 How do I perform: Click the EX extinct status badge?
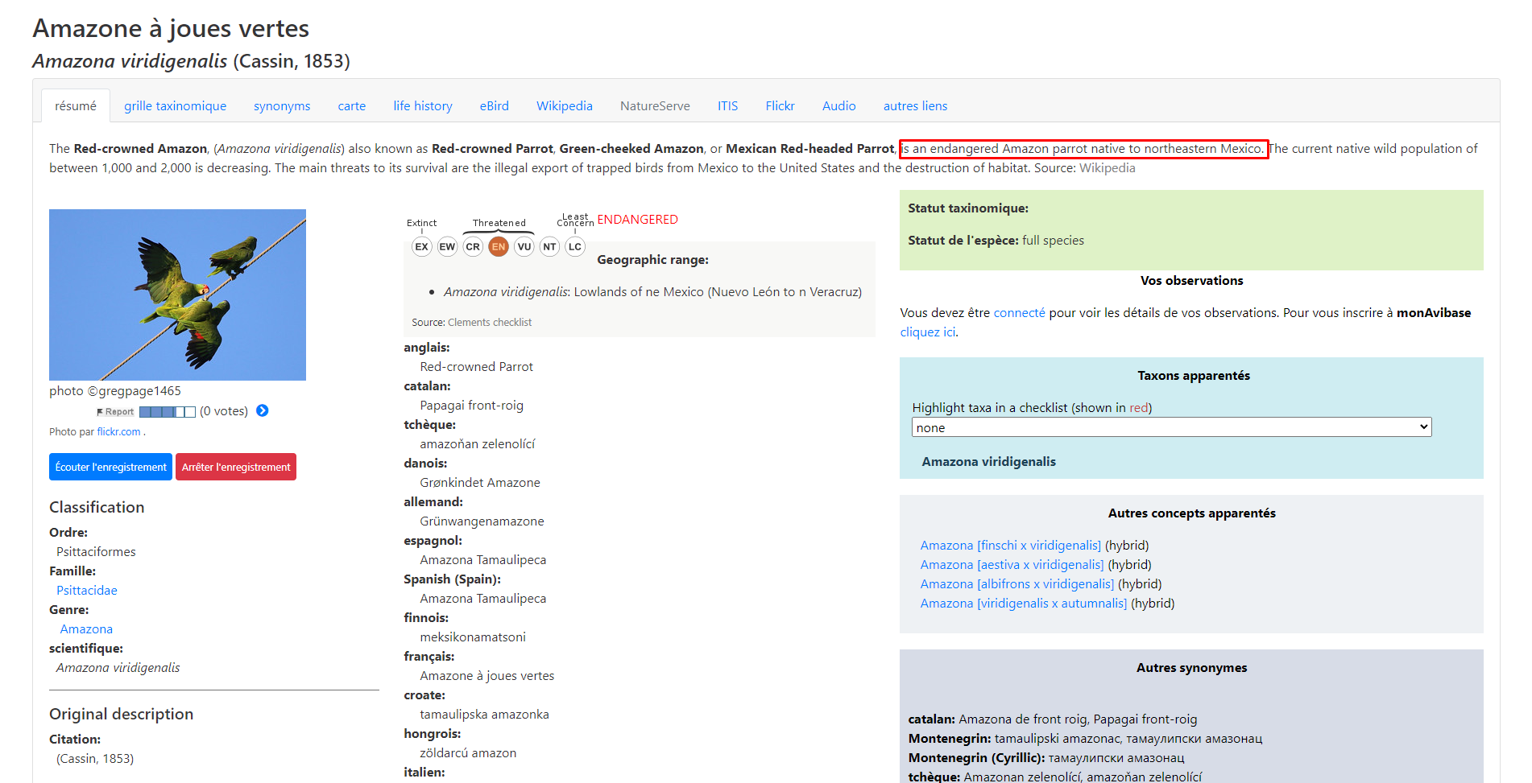point(421,247)
